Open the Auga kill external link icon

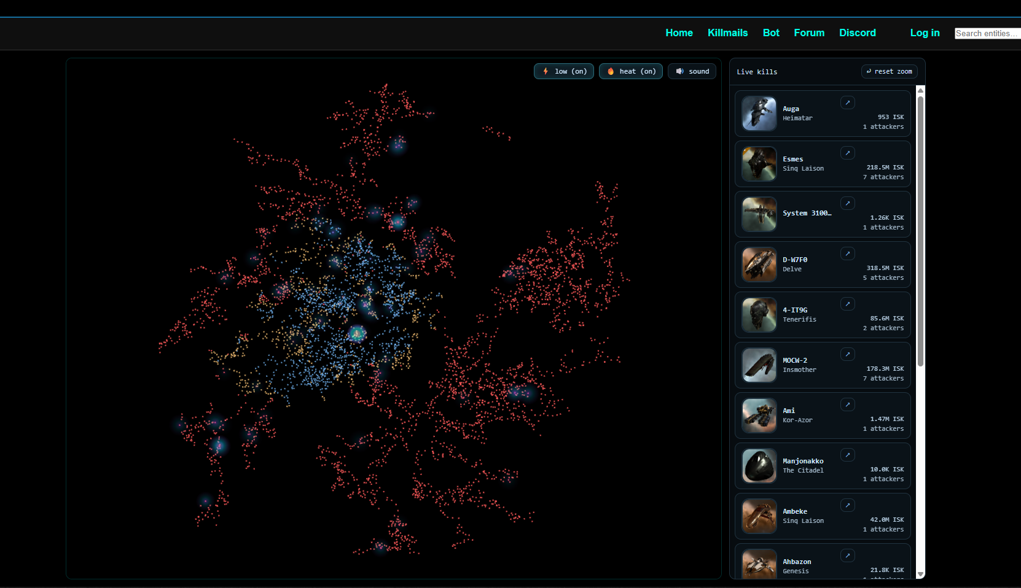[x=848, y=103]
